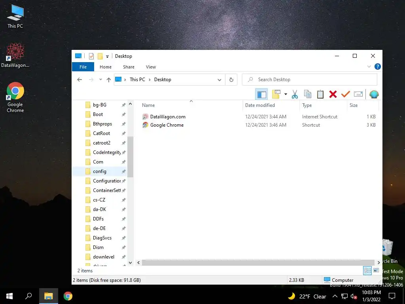Click navigation pane scroll down arrow
This screenshot has height=304, width=405.
click(131, 263)
